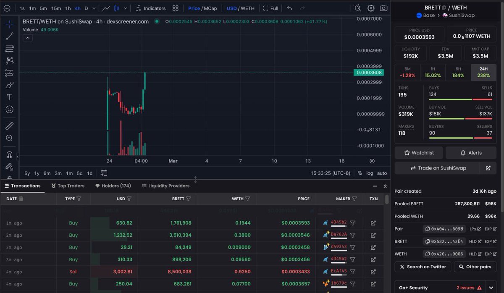Activate the zoom in tool

tap(9, 138)
